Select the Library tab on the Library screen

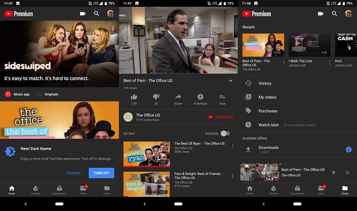click(345, 190)
